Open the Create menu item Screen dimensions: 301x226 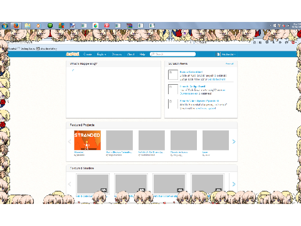(87, 54)
